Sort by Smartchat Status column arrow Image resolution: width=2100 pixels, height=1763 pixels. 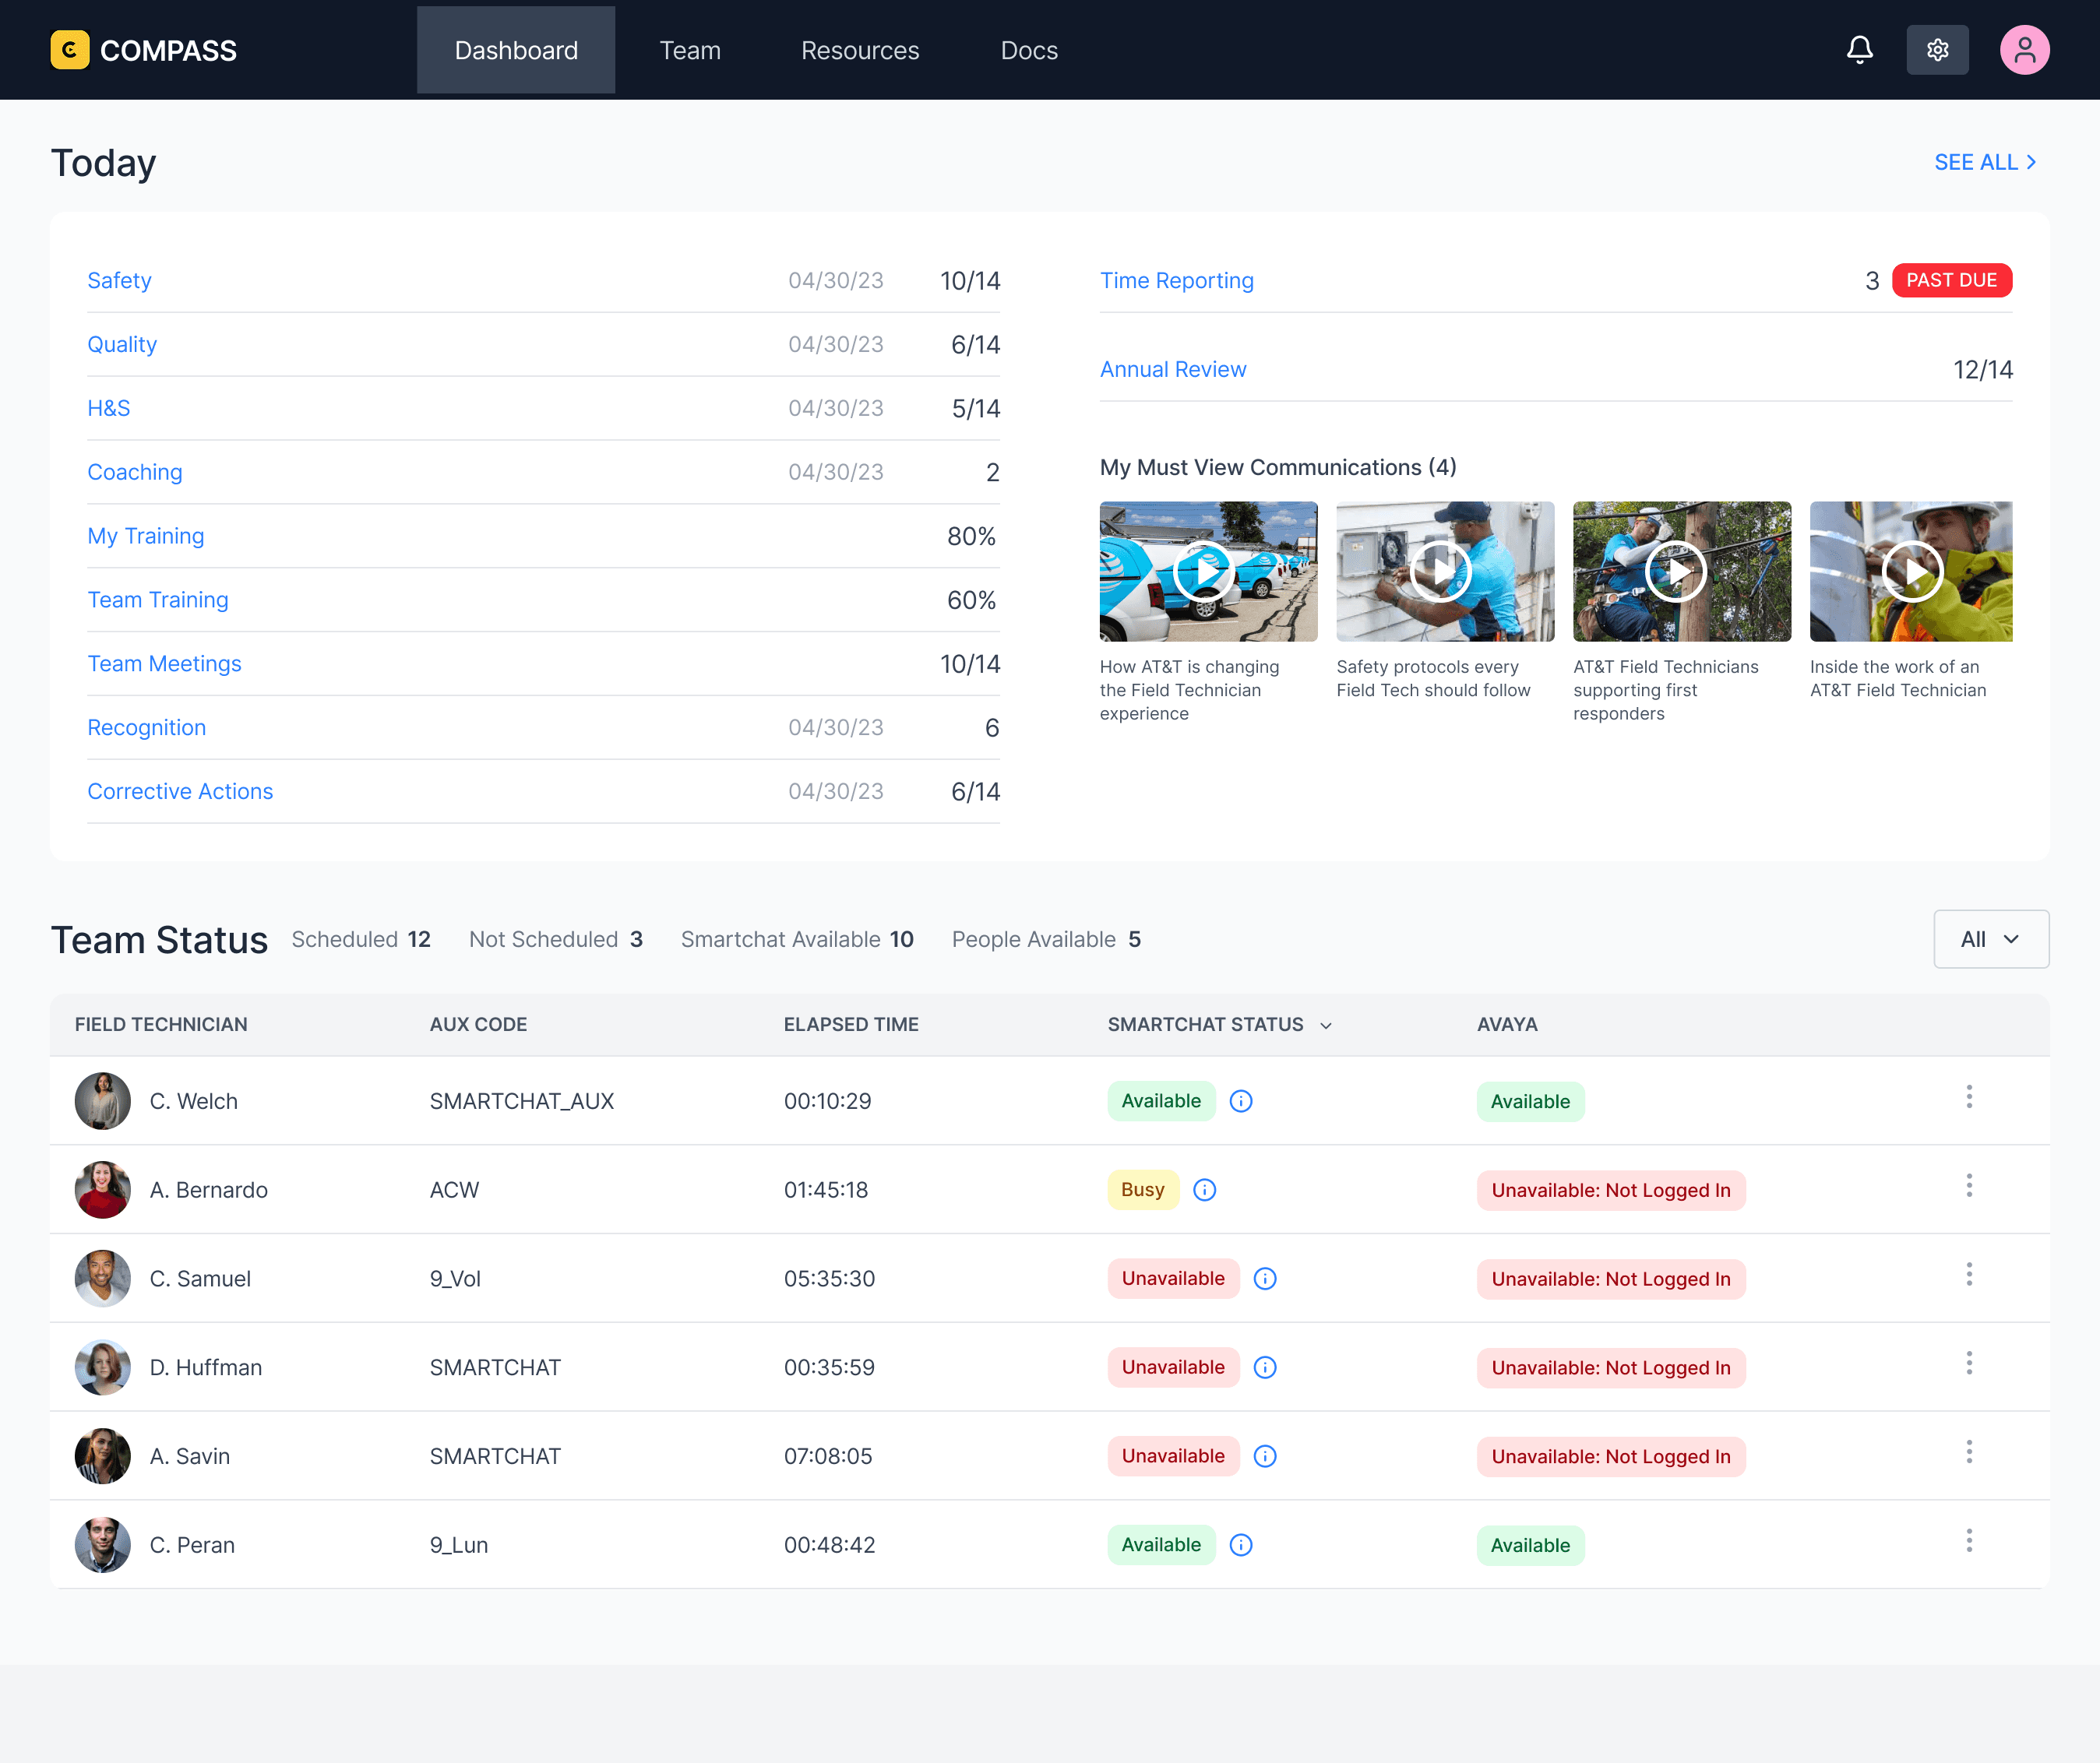click(x=1326, y=1026)
